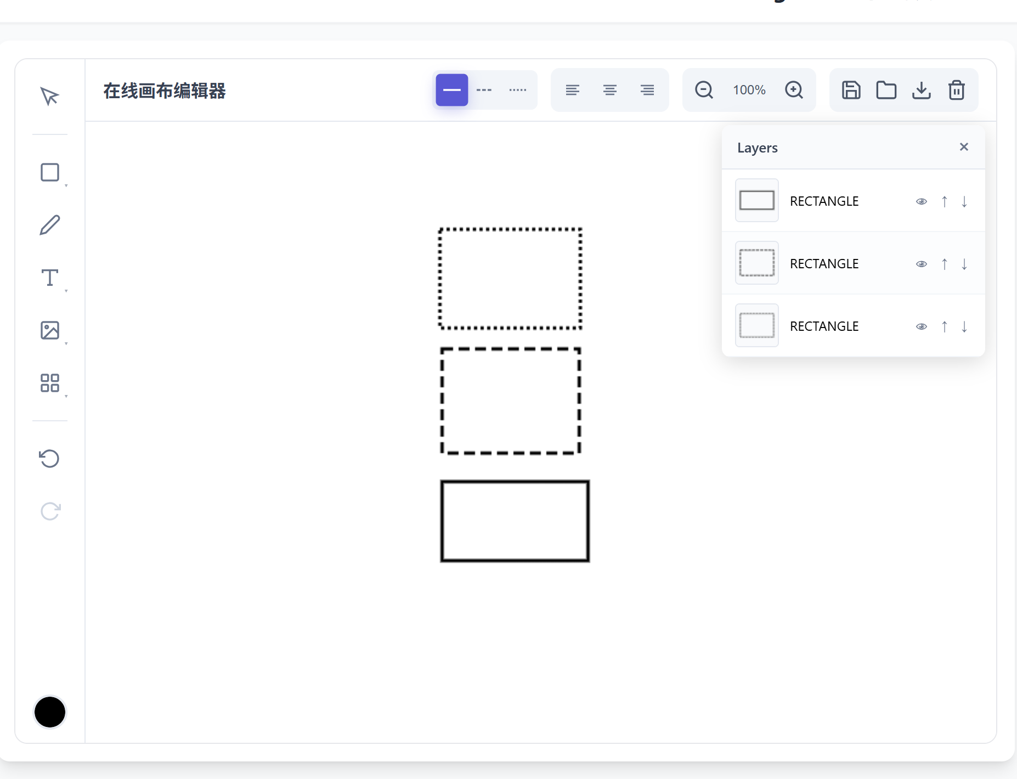Toggle visibility of dashed RECTANGLE layer
The image size is (1017, 779).
[x=922, y=264]
